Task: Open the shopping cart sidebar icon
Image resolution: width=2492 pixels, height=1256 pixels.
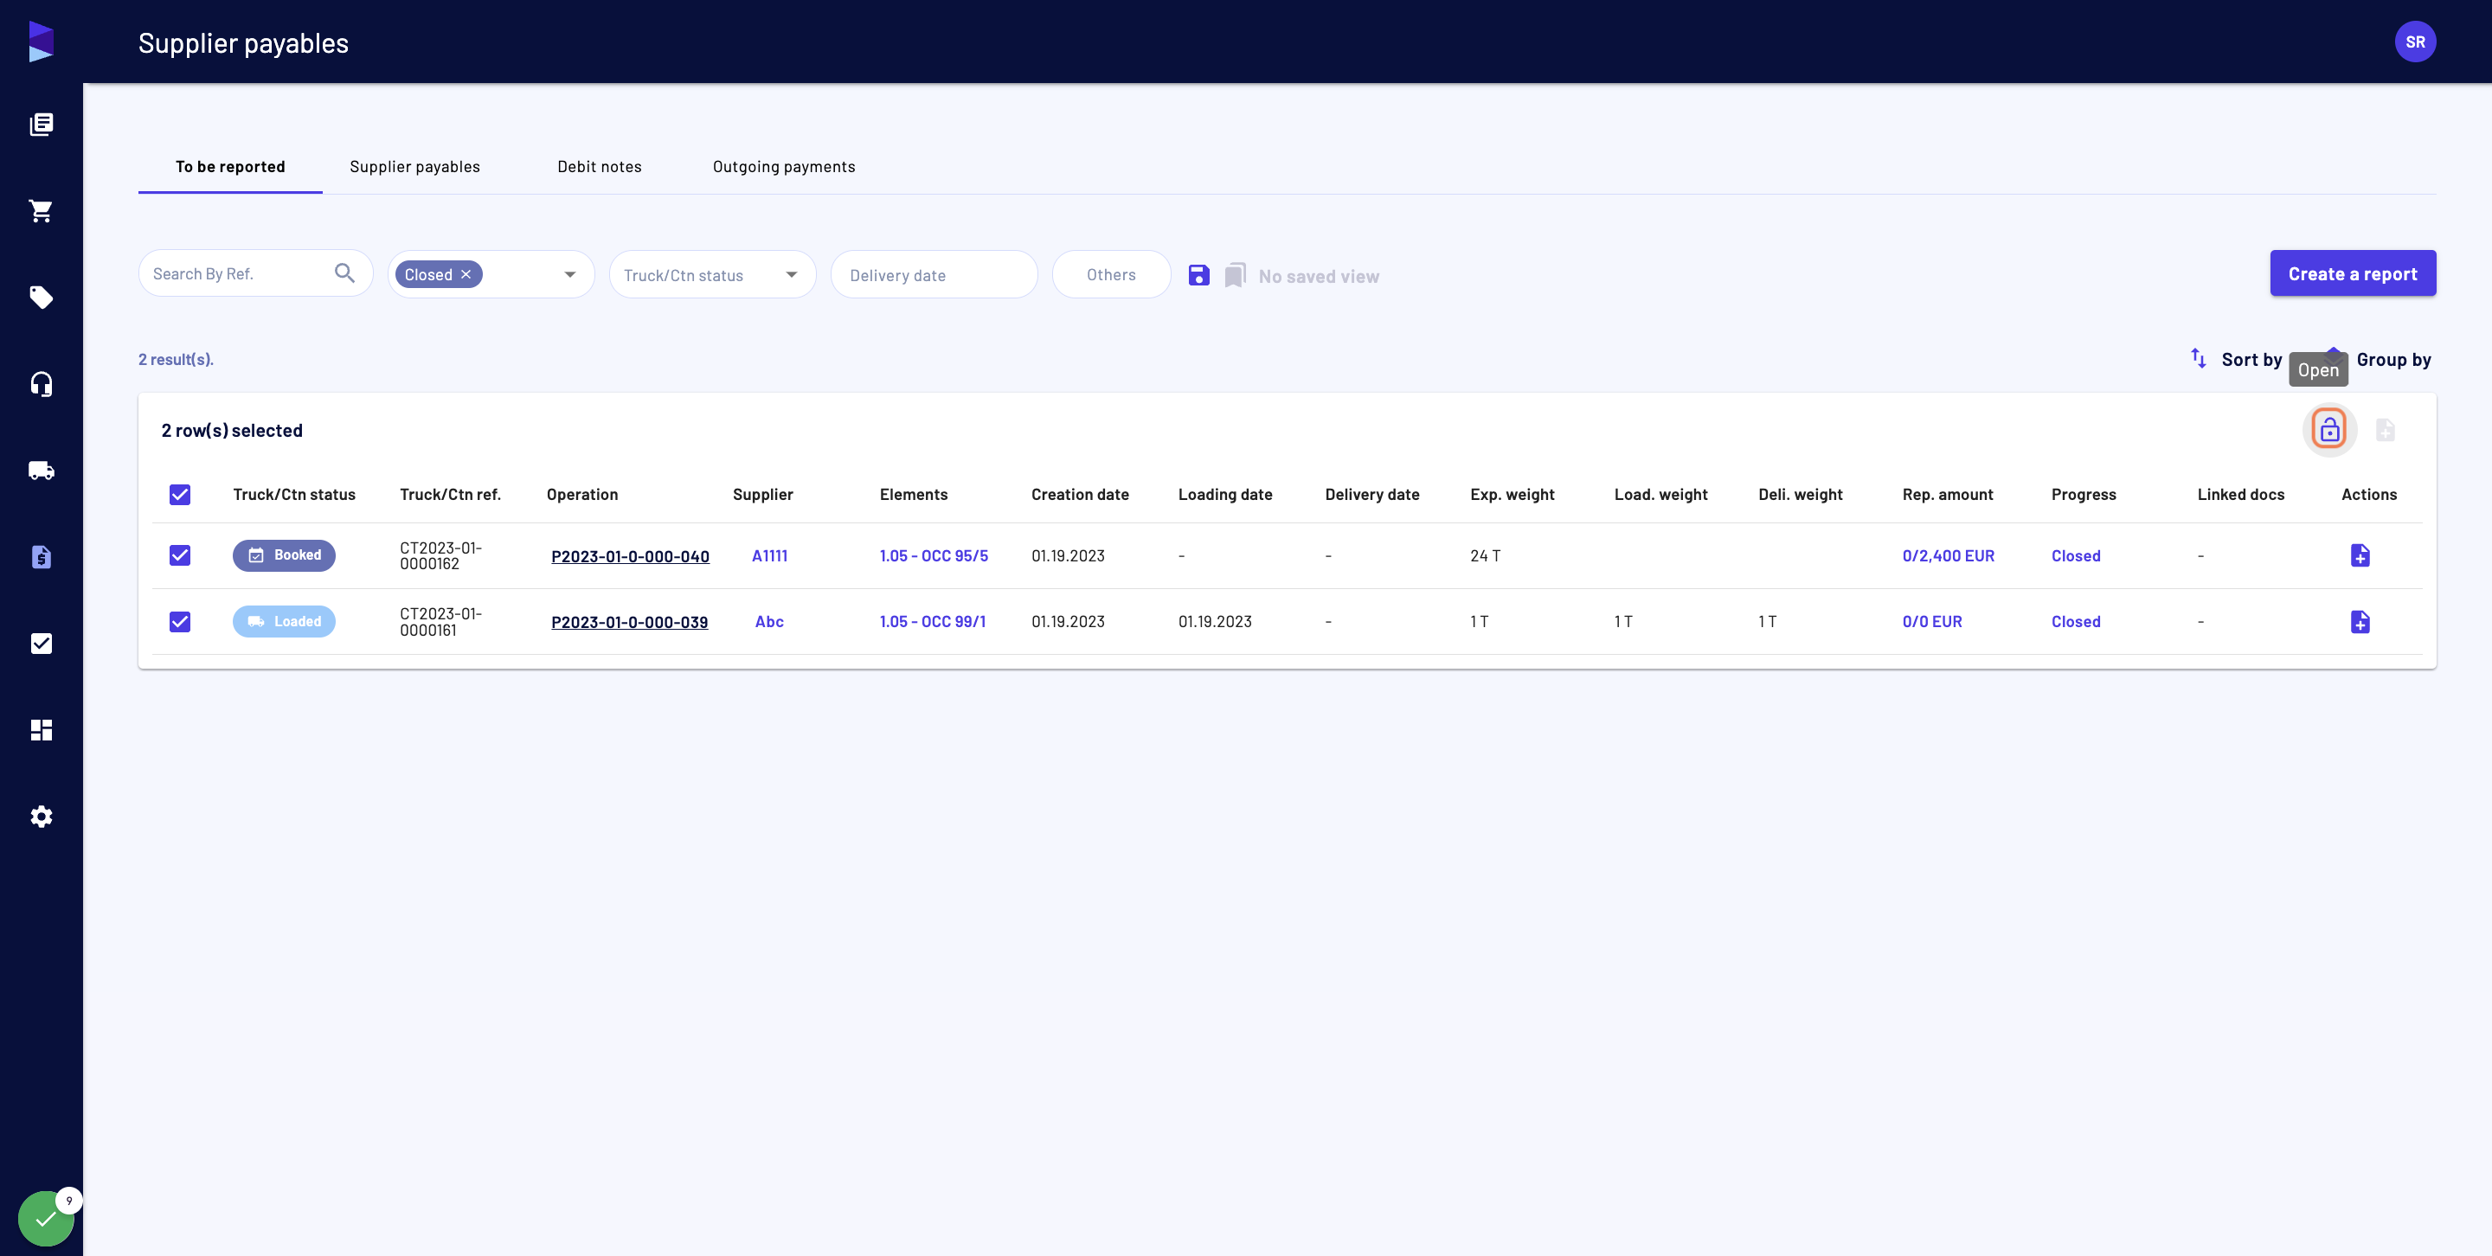Action: point(41,211)
